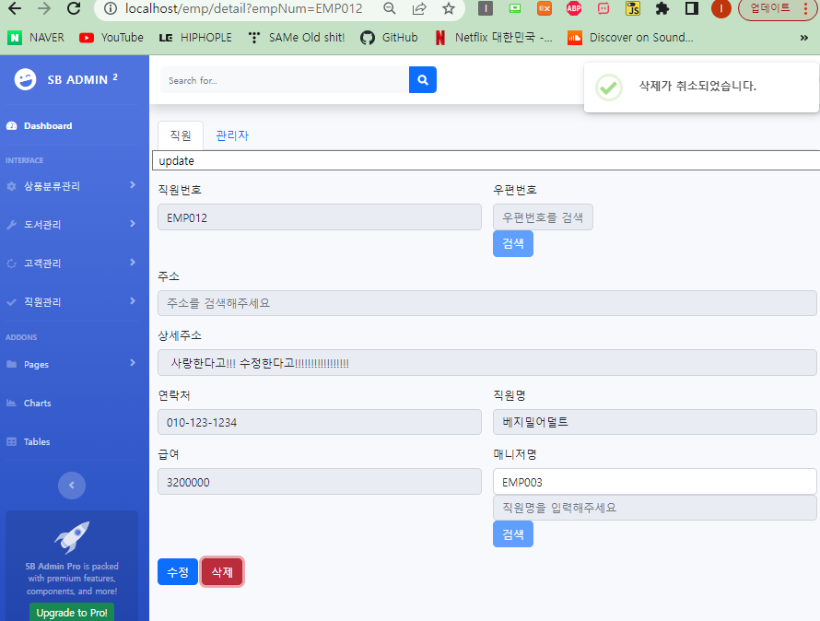820x621 pixels.
Task: Click the SB ADMIN 2 brand title
Action: pyautogui.click(x=83, y=79)
